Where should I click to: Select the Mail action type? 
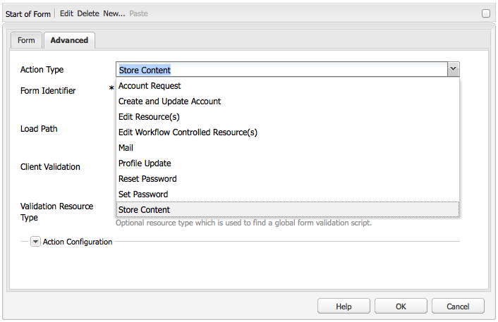point(126,148)
